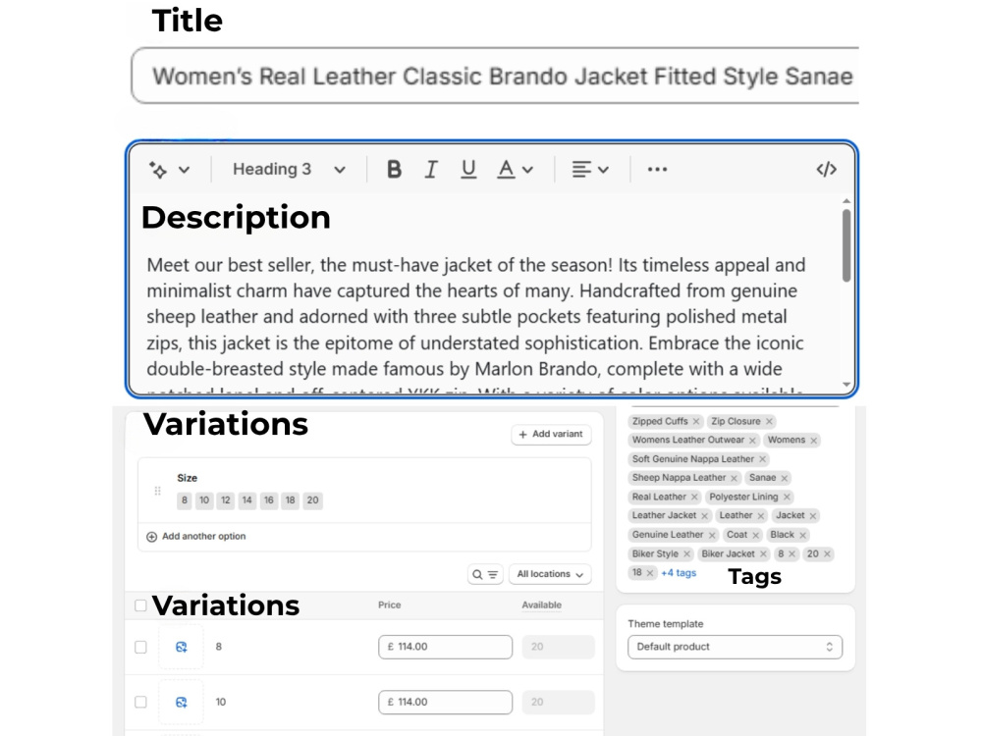Check the size 8 variant row
The height and width of the screenshot is (736, 982).
140,647
